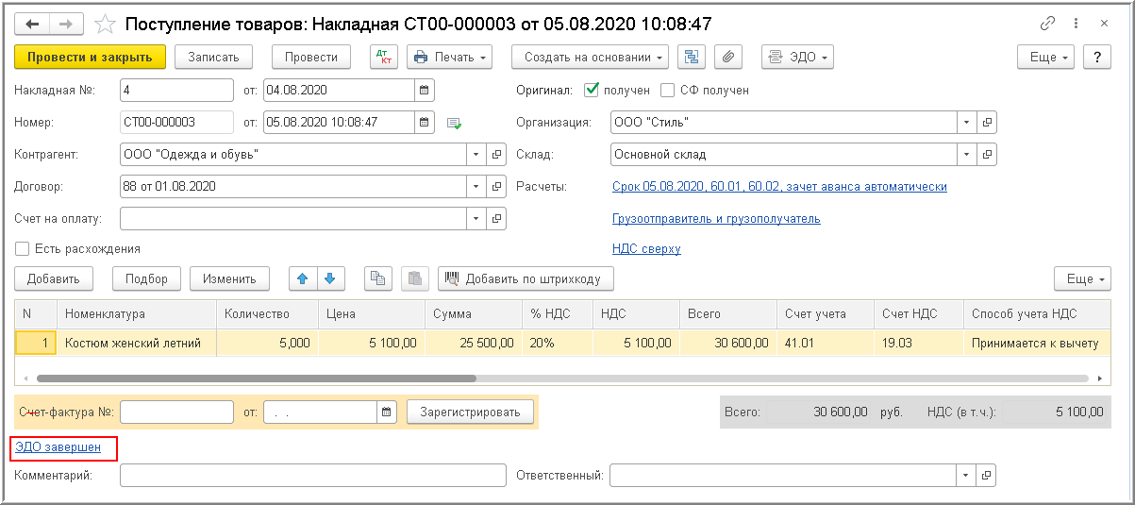Open the Печать menu

point(449,57)
